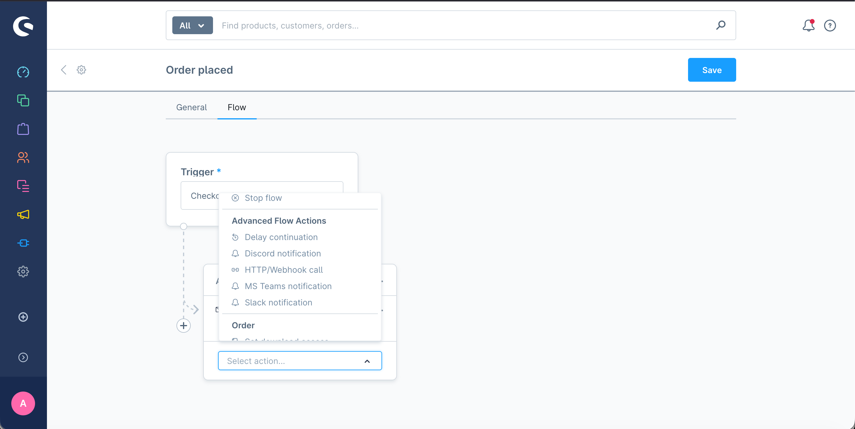Open the Dashboard icon in sidebar
The height and width of the screenshot is (429, 855).
[23, 72]
